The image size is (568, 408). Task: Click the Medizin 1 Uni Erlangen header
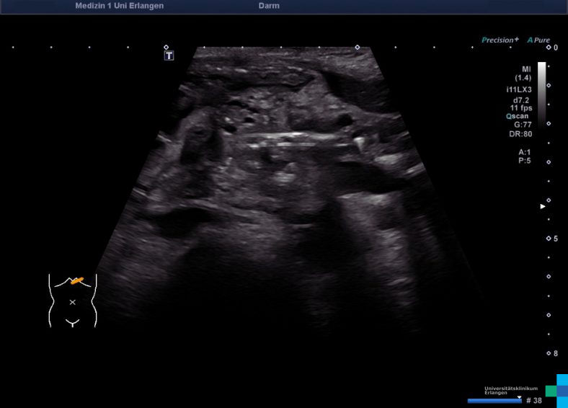pyautogui.click(x=119, y=6)
